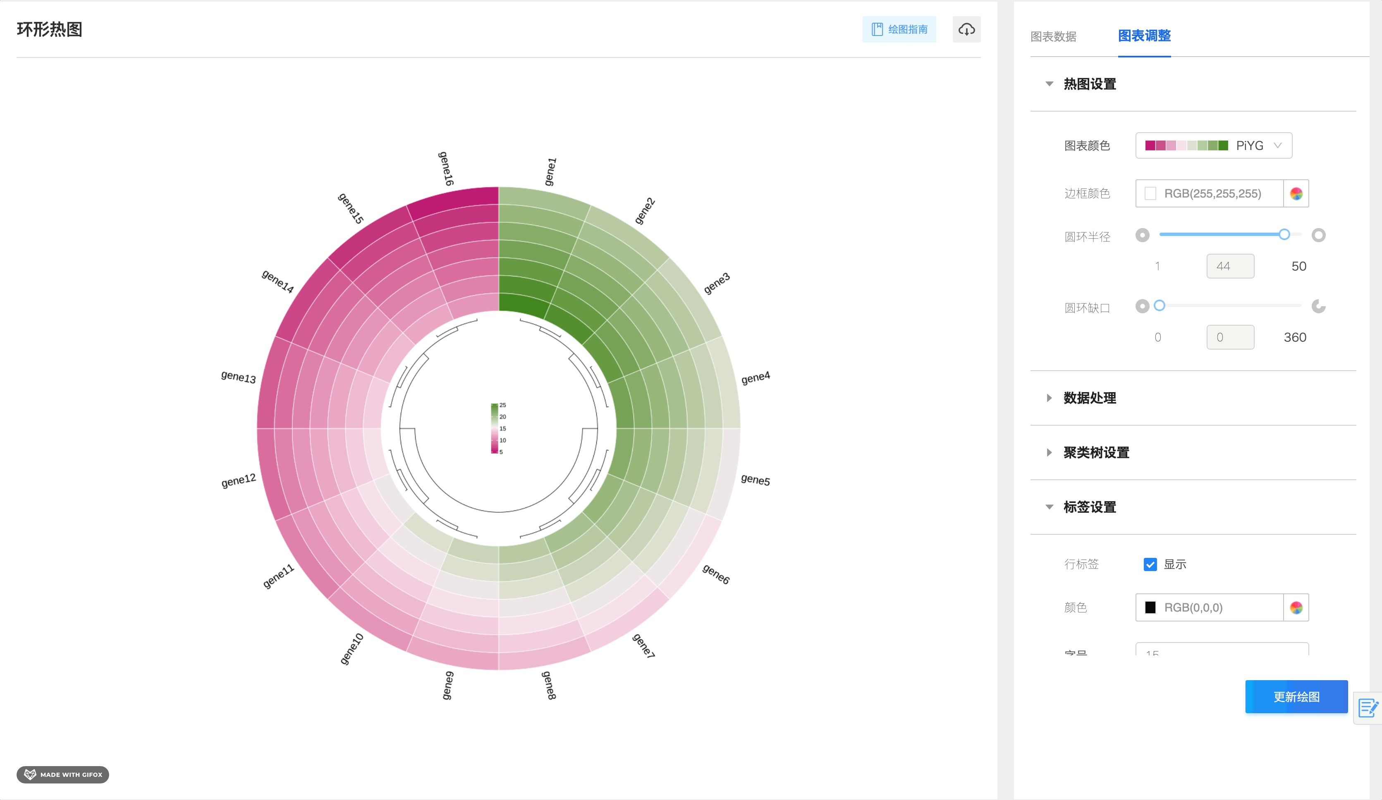
Task: Click the black label color swatch
Action: 1150,607
